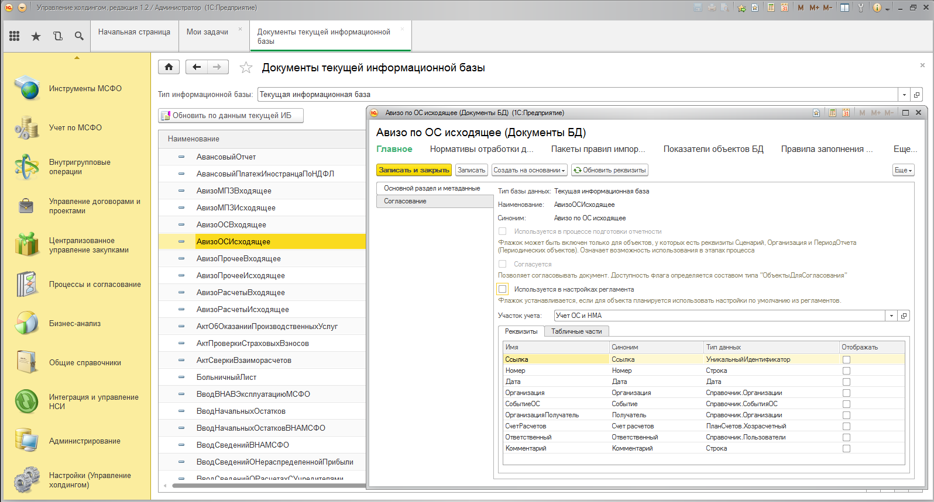This screenshot has width=934, height=502.
Task: Collapse sections panel with top arrow
Action: (77, 57)
